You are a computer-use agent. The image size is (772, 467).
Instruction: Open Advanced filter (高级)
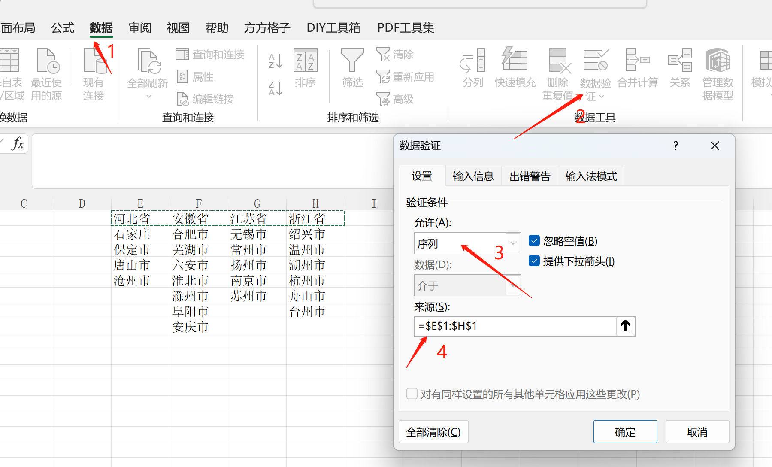point(395,99)
